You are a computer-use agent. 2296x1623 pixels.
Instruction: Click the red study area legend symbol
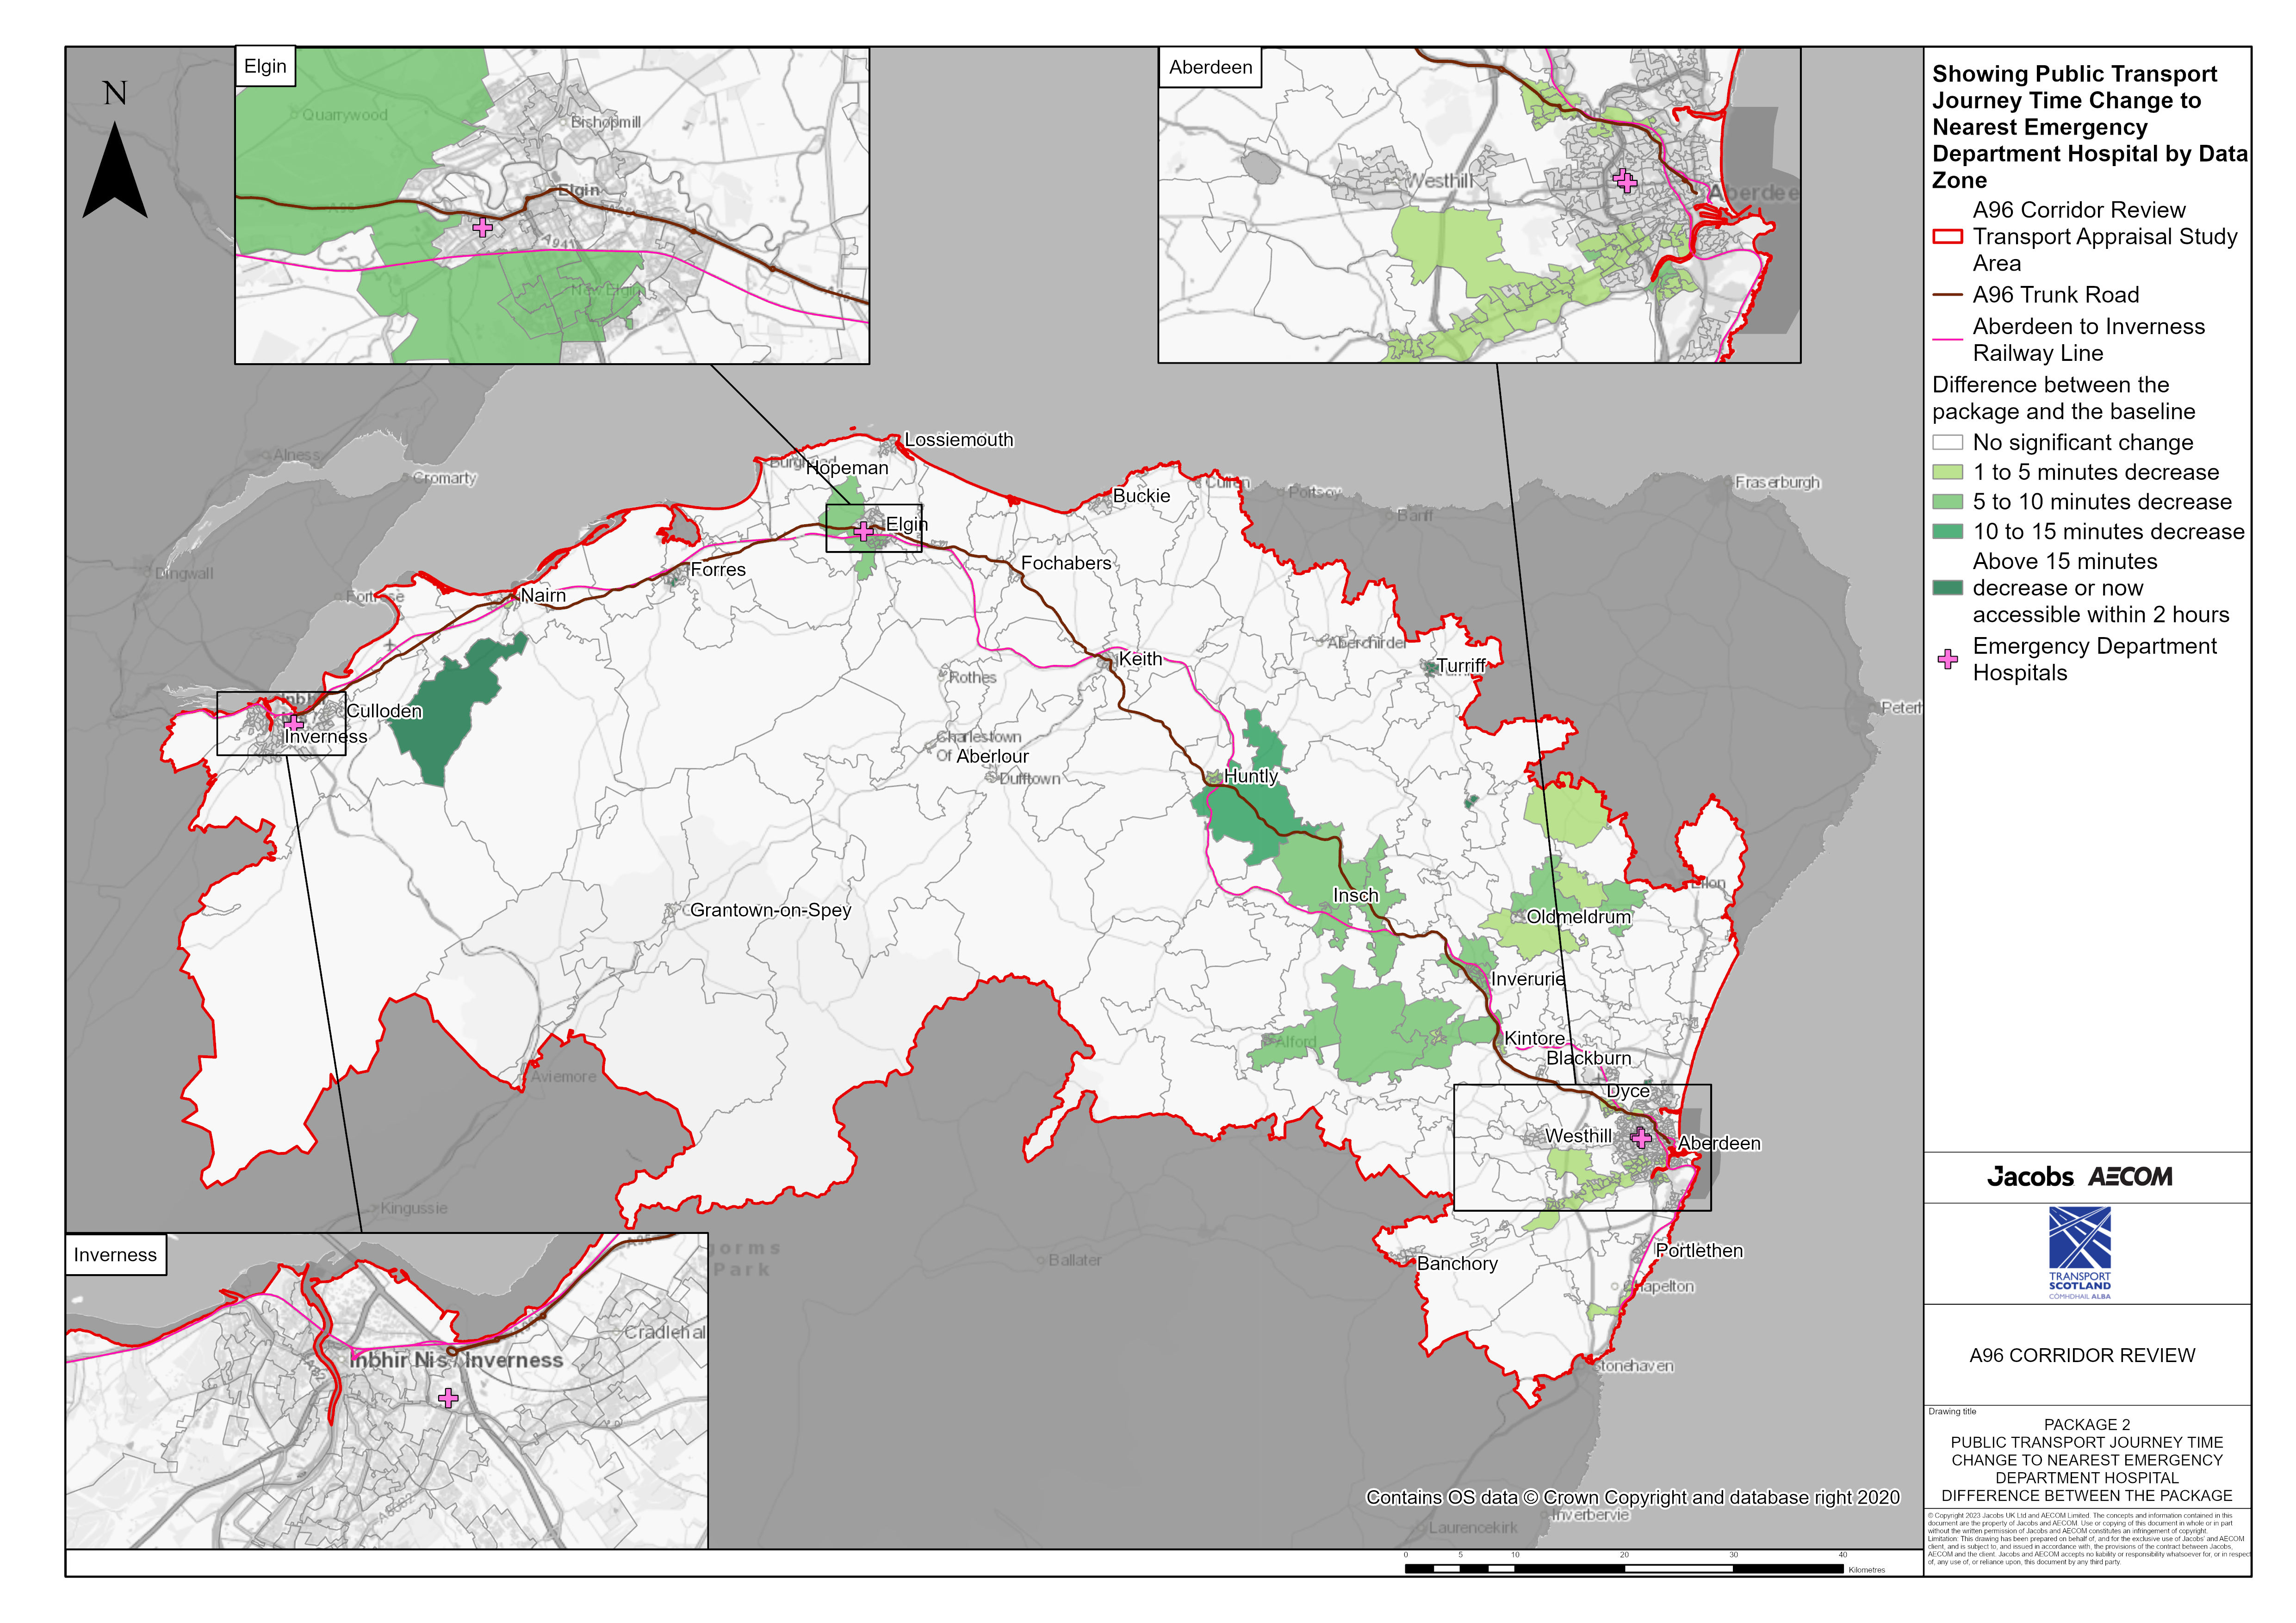pos(1948,237)
